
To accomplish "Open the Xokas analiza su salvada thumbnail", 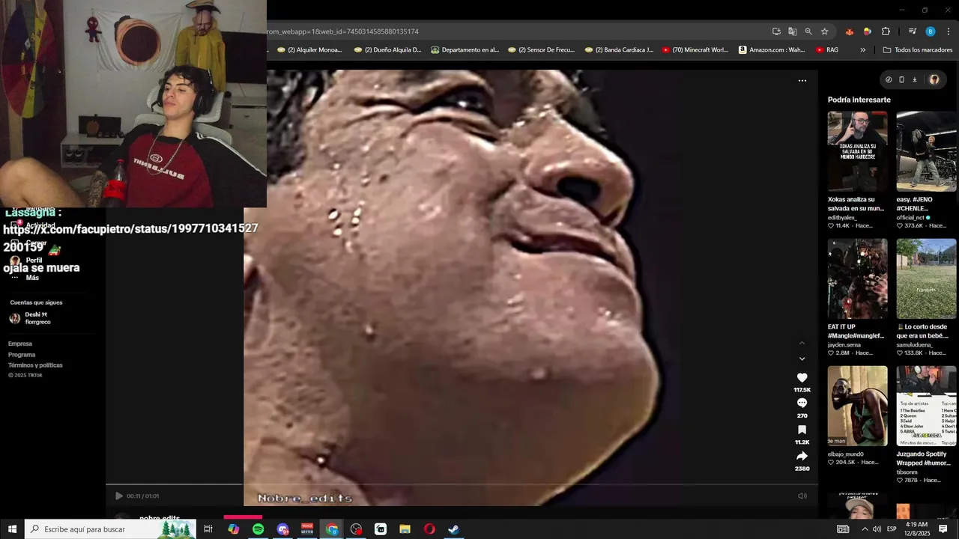I will 857,152.
